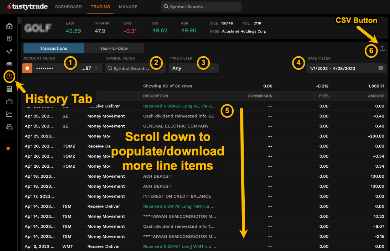Open the Curve analysis icon

tap(9, 51)
